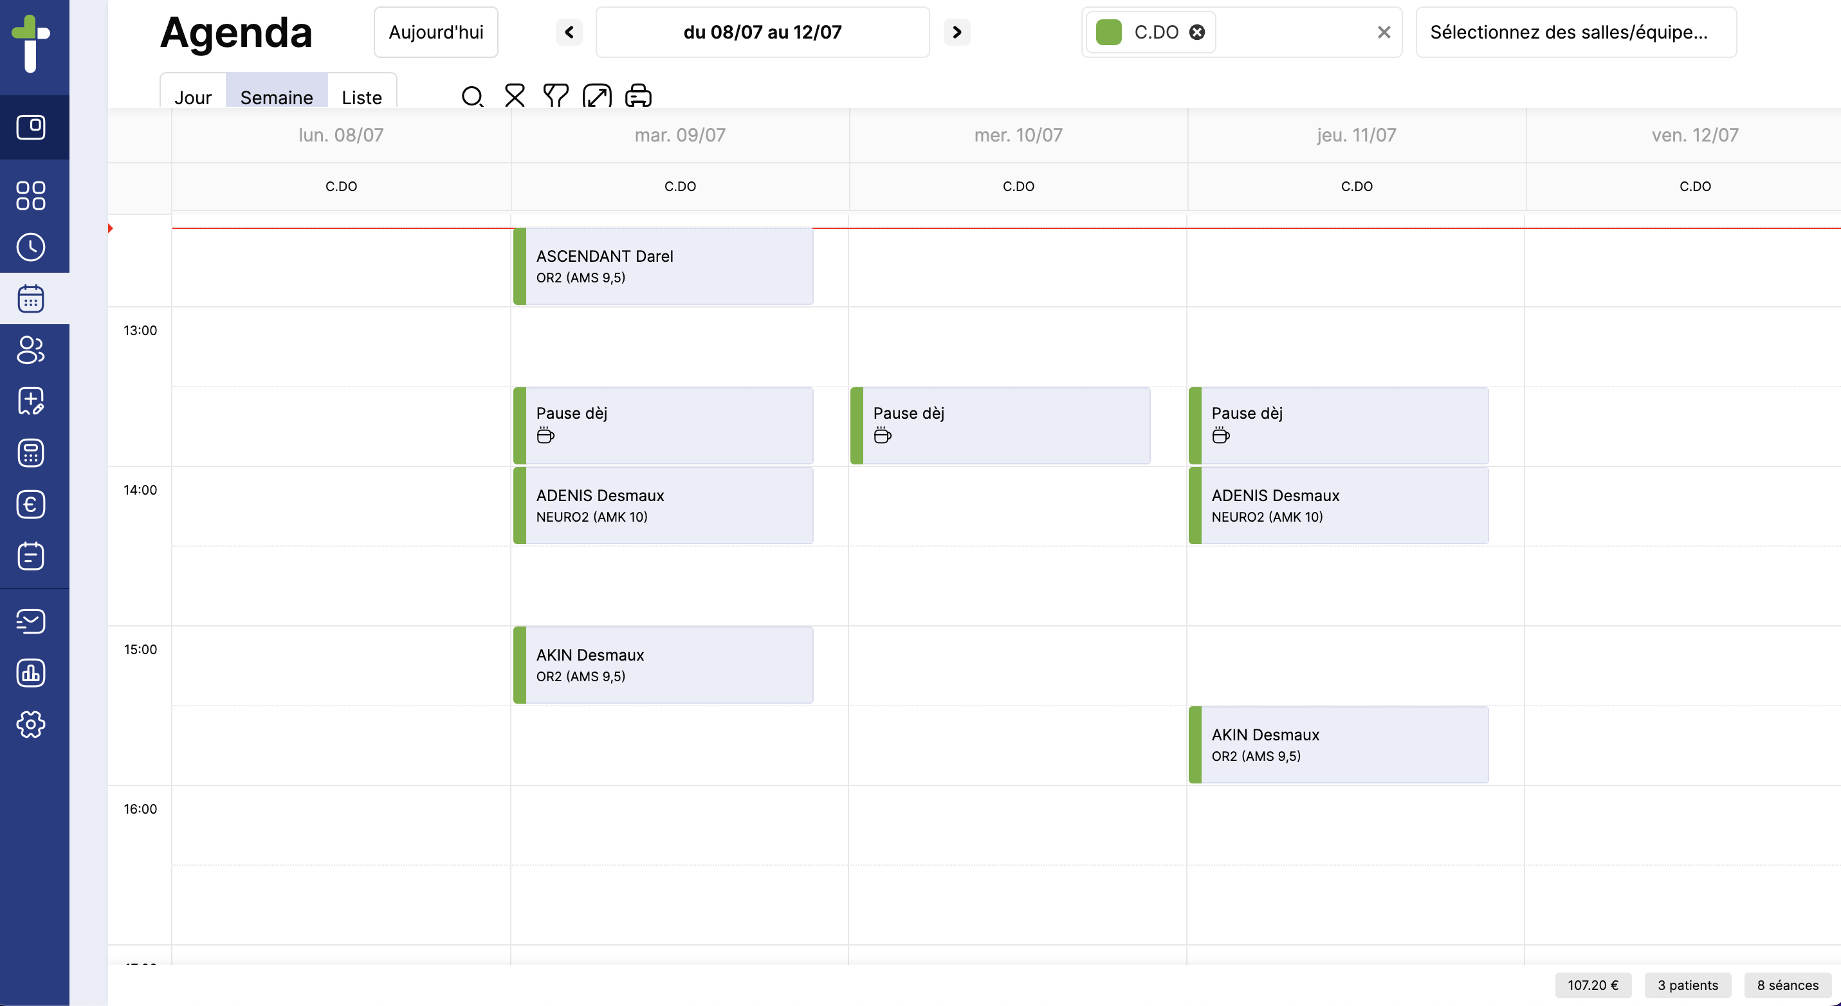Click the 13:00 time label
This screenshot has height=1006, width=1841.
click(140, 330)
